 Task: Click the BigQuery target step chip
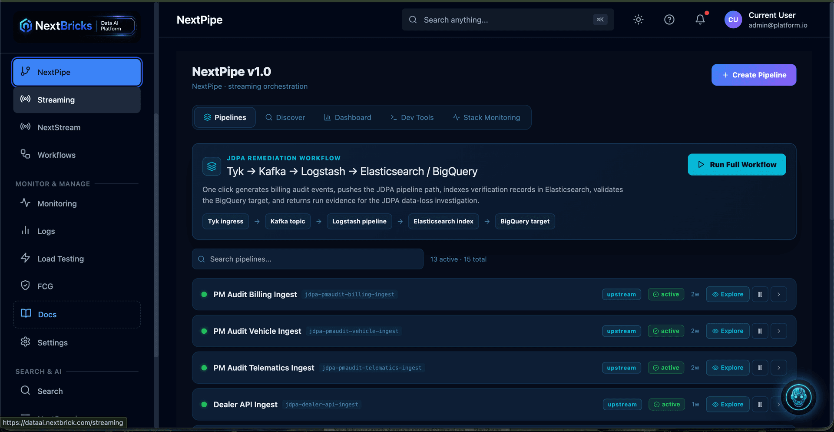(x=525, y=221)
